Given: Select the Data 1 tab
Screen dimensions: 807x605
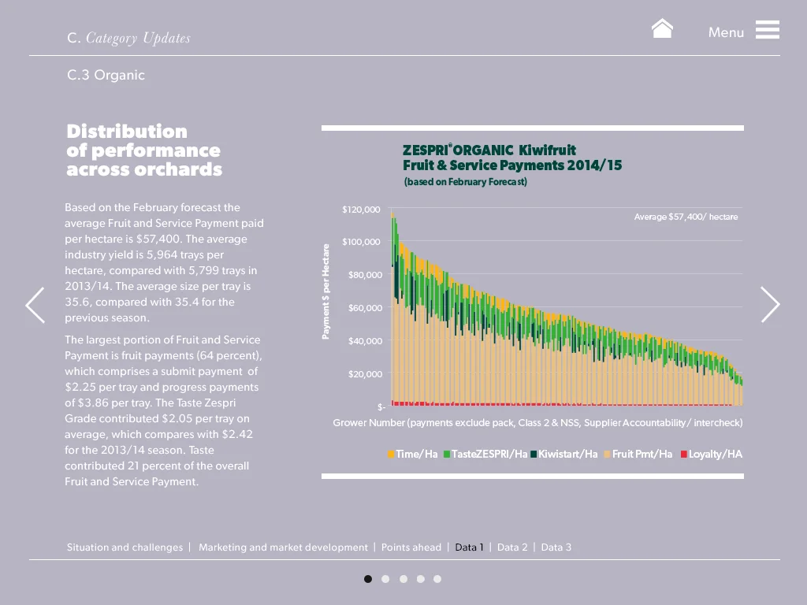Looking at the screenshot, I should (469, 547).
